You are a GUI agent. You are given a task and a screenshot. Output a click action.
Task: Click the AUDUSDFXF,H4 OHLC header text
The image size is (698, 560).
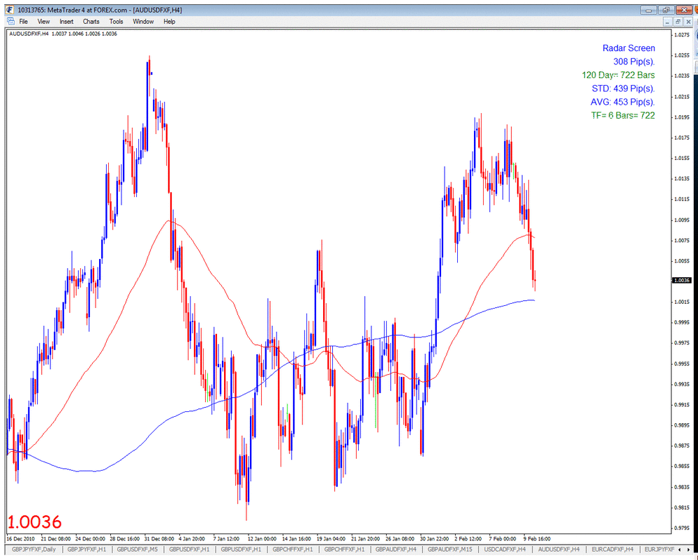64,34
